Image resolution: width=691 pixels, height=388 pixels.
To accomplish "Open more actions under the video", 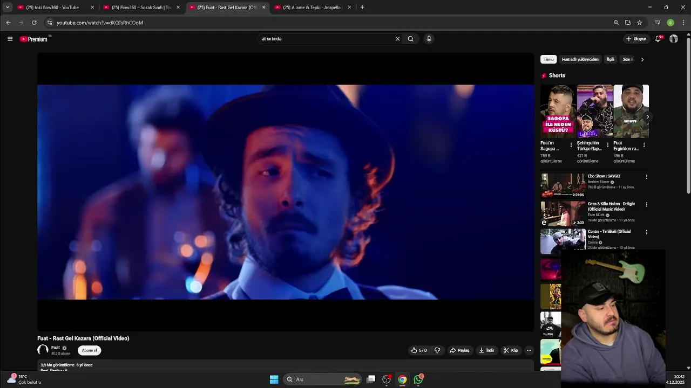I will click(529, 350).
